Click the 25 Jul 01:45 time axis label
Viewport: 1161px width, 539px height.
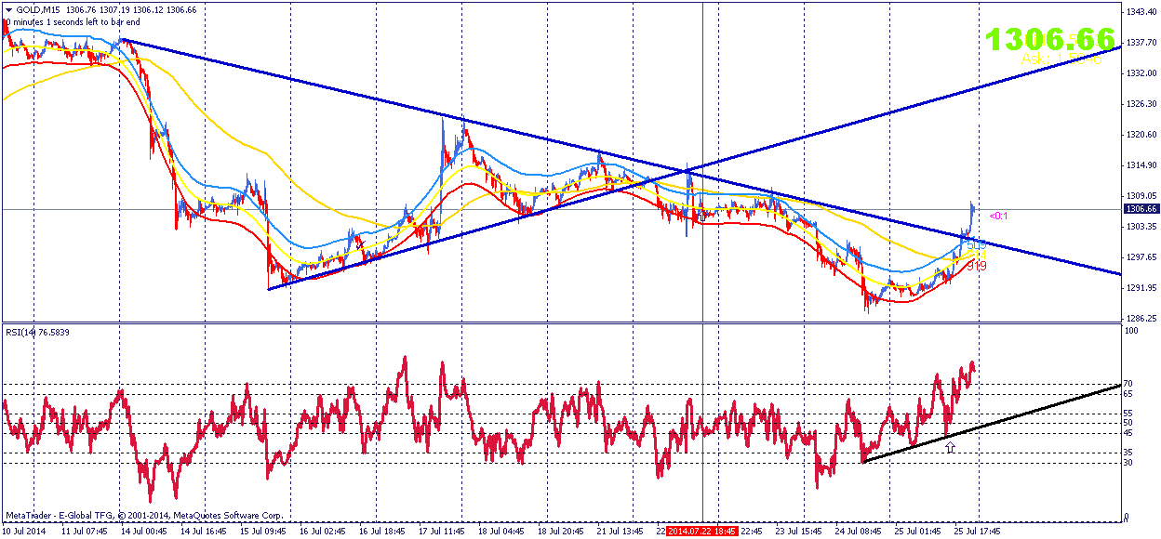[x=919, y=532]
